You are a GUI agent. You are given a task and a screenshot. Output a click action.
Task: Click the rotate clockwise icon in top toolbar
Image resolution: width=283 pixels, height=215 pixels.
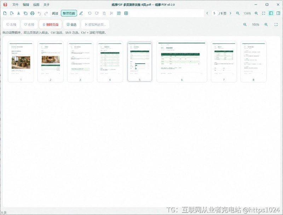coord(97,13)
